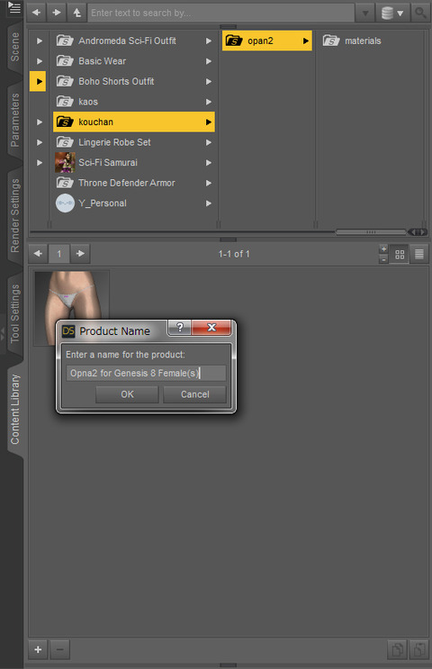432x669 pixels.
Task: Switch to the Scene tab
Action: click(x=15, y=47)
